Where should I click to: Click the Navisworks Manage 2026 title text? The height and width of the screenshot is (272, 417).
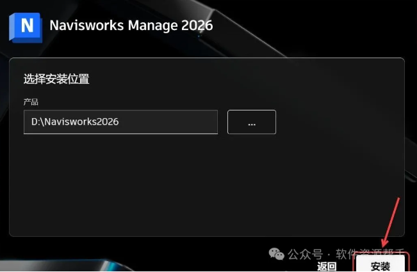[131, 26]
